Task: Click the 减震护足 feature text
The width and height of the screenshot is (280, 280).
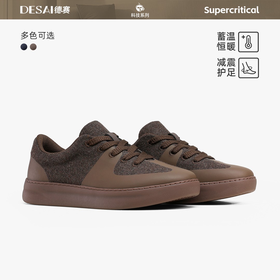Action: click(x=226, y=67)
